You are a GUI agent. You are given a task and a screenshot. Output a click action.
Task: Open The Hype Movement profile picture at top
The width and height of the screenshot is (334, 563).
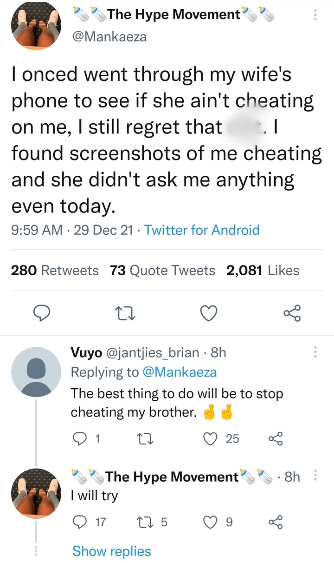pyautogui.click(x=37, y=26)
